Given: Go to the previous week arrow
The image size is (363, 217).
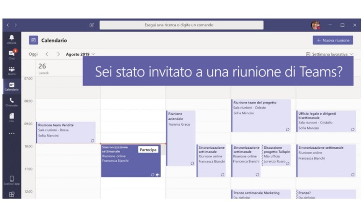Looking at the screenshot, I should click(x=47, y=54).
